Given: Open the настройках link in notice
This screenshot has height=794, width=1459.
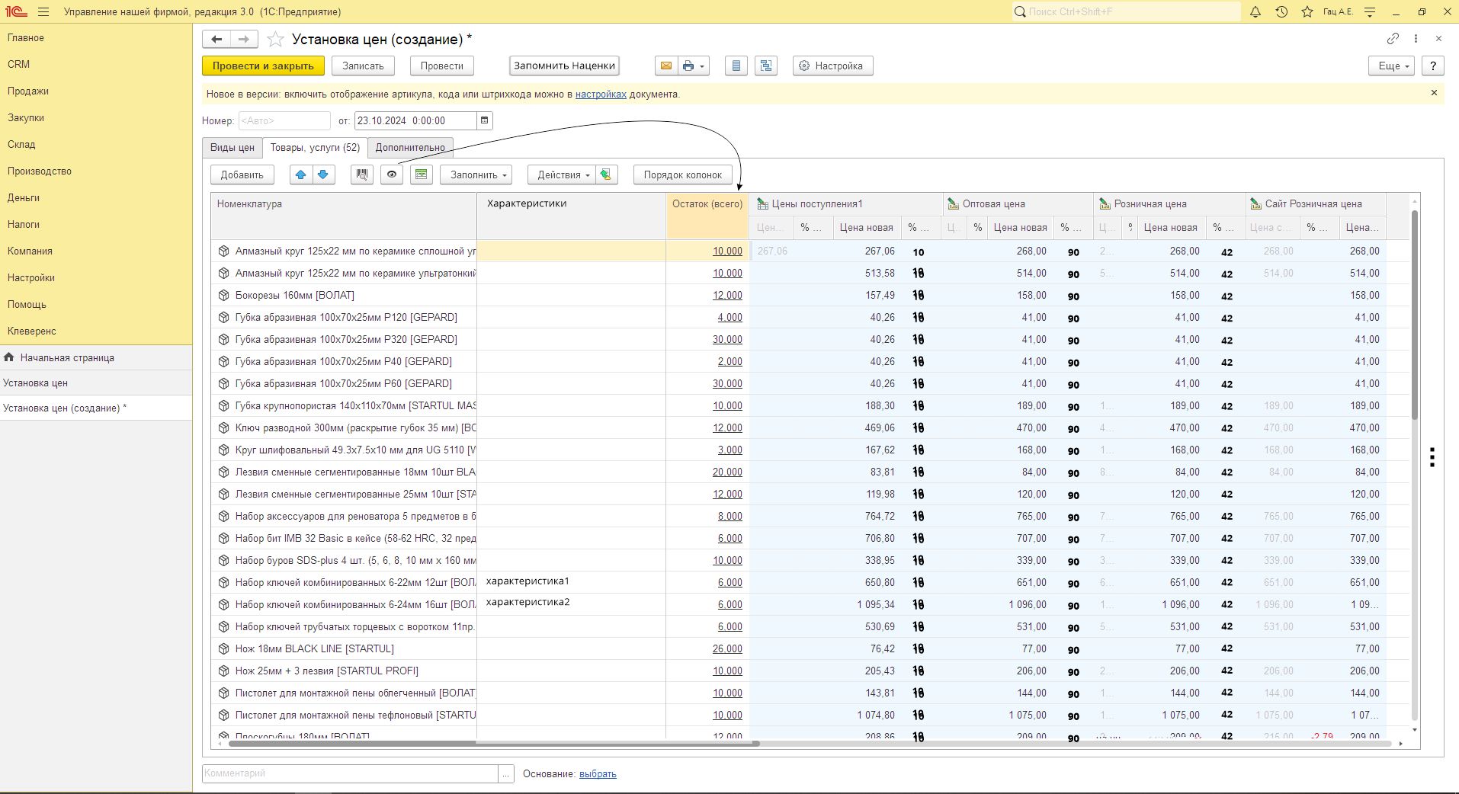Looking at the screenshot, I should 601,94.
